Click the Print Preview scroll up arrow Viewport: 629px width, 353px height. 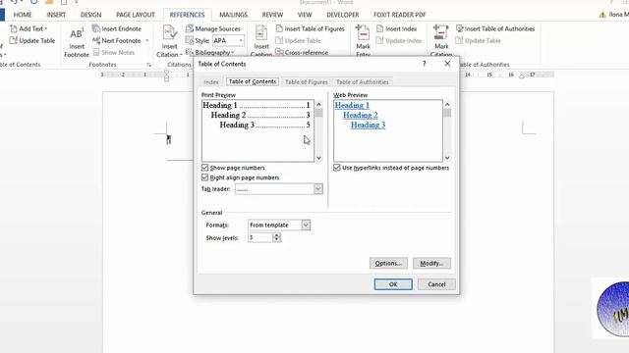(x=318, y=104)
